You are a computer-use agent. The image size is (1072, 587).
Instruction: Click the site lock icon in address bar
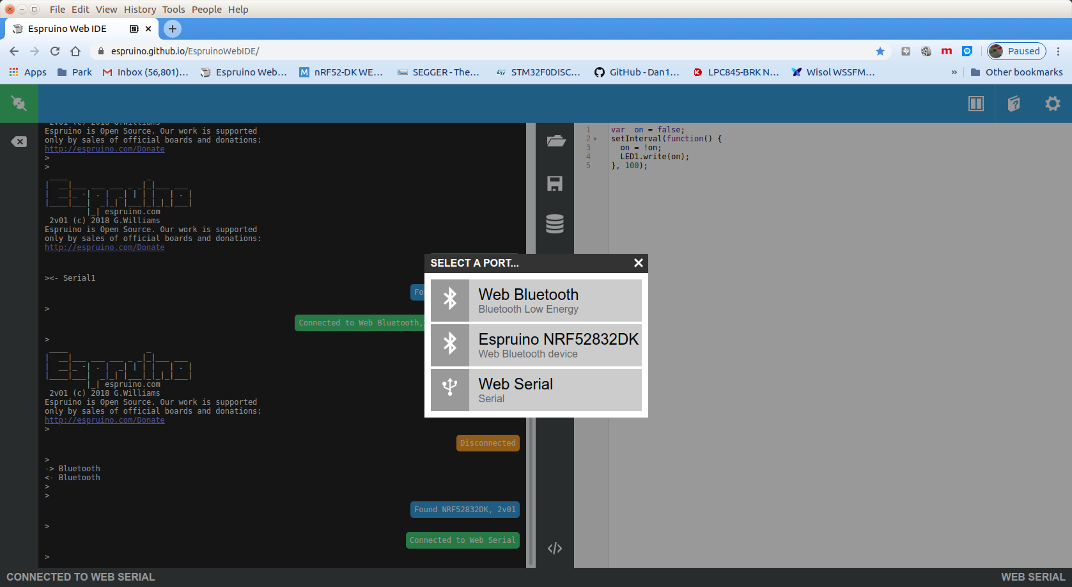point(100,51)
